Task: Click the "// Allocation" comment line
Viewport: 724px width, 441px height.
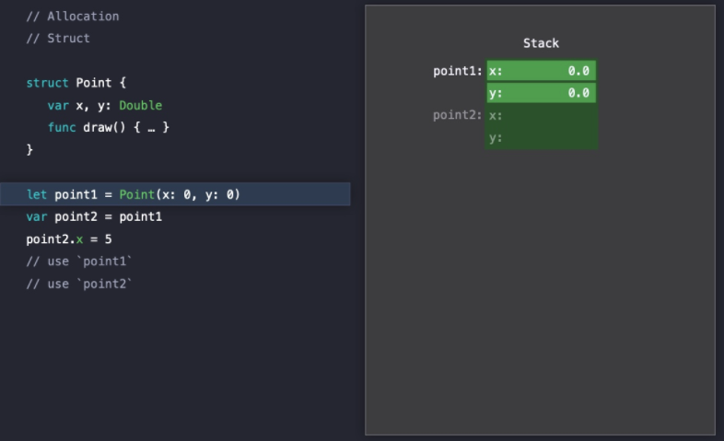Action: (x=73, y=17)
